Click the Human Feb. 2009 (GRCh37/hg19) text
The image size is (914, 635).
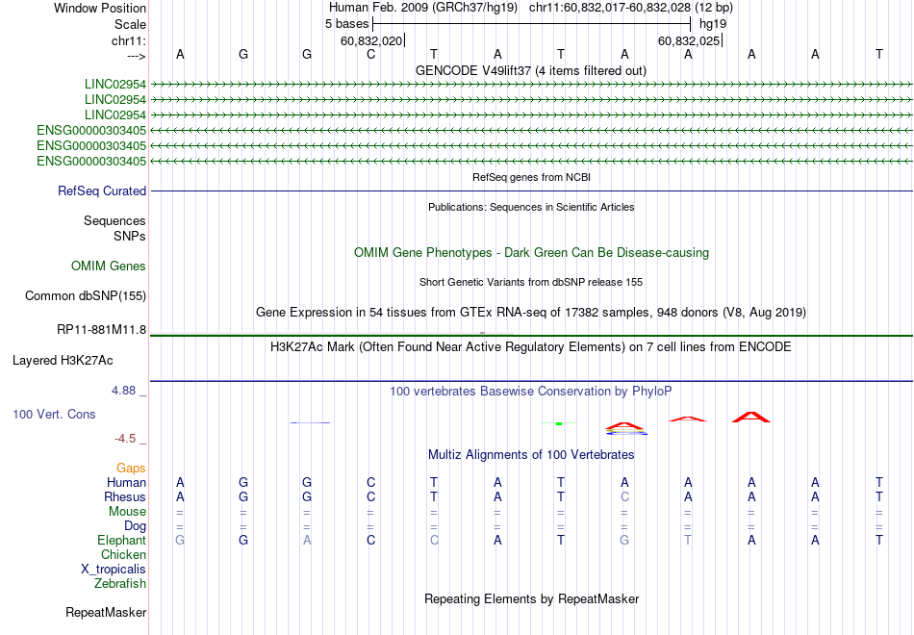[423, 8]
